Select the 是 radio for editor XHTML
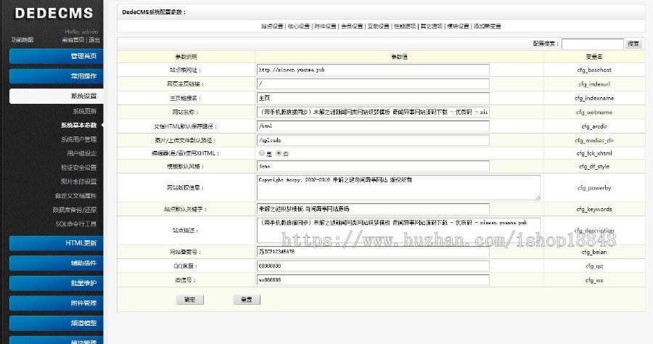This screenshot has height=344, width=653. coord(262,153)
